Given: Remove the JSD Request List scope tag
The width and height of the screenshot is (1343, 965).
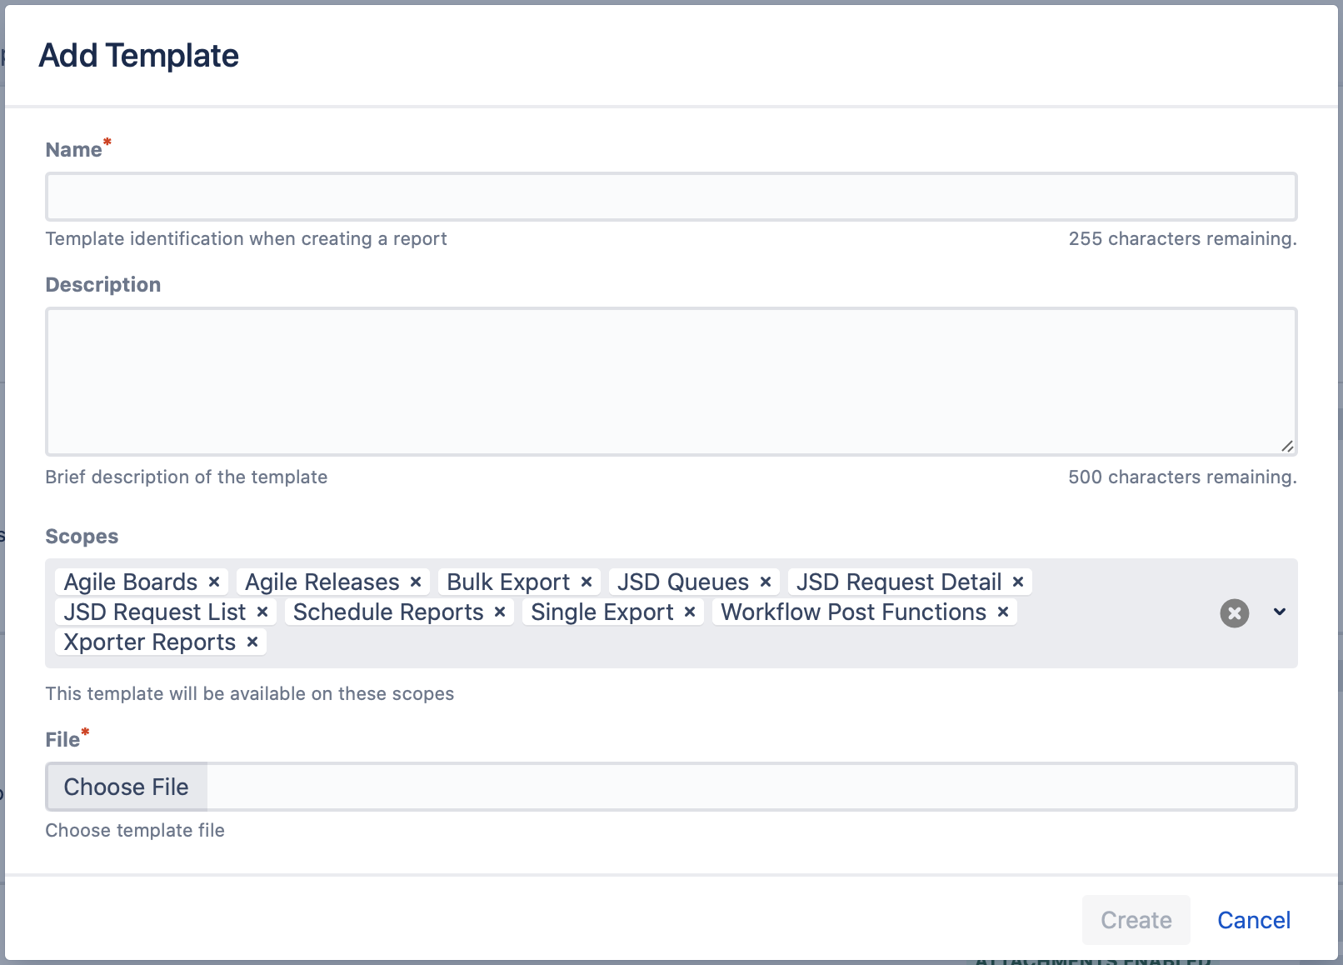Looking at the screenshot, I should [x=262, y=612].
